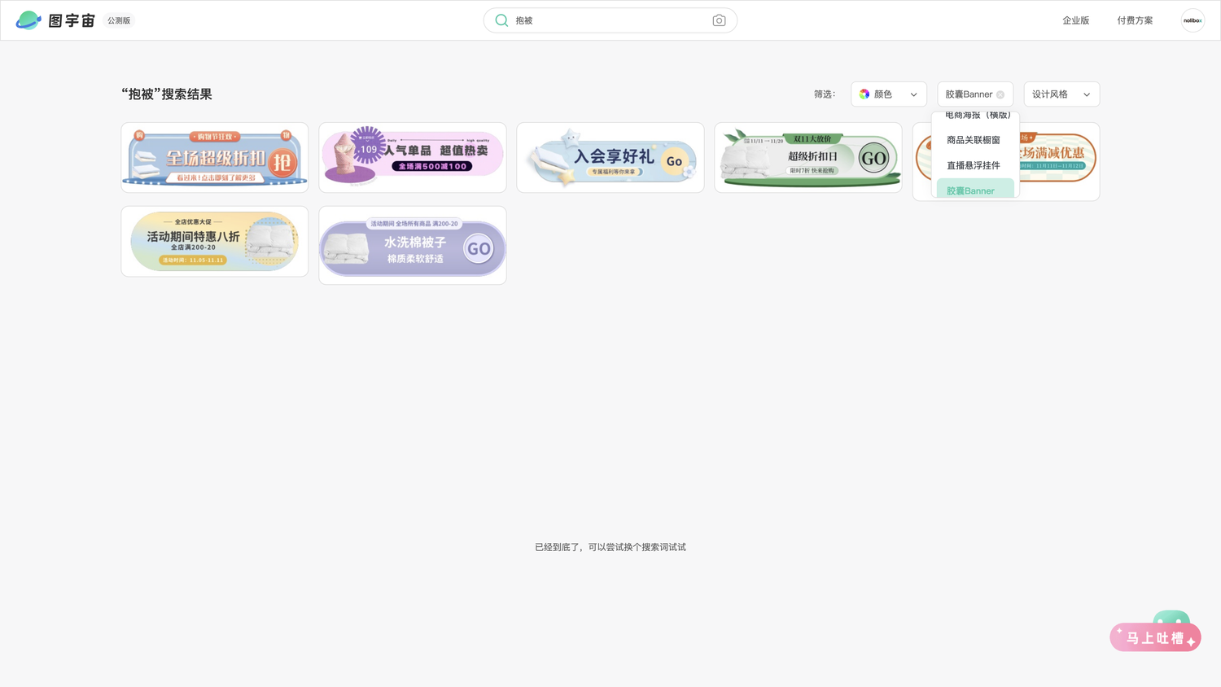Select 电商海报（横版） menu option
This screenshot has height=687, width=1221.
coord(978,116)
